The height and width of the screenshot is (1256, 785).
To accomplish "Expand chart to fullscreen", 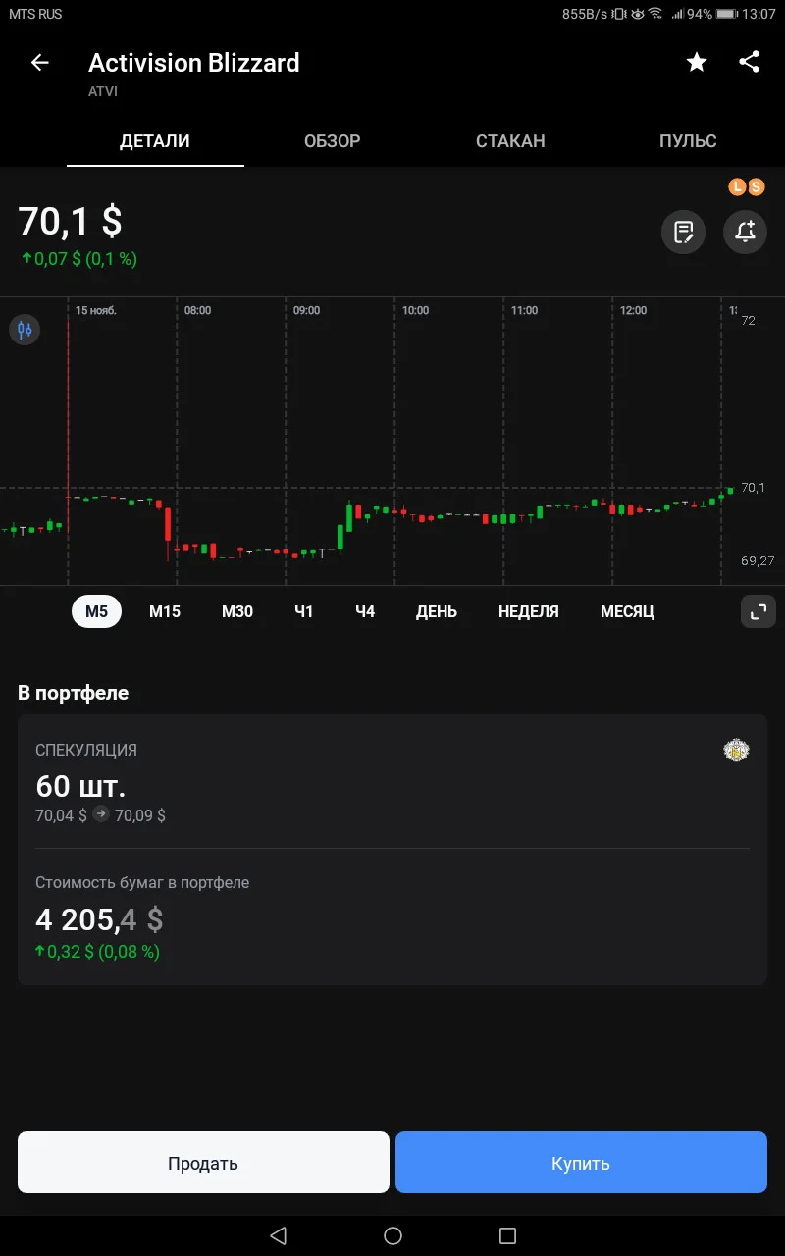I will click(x=758, y=611).
